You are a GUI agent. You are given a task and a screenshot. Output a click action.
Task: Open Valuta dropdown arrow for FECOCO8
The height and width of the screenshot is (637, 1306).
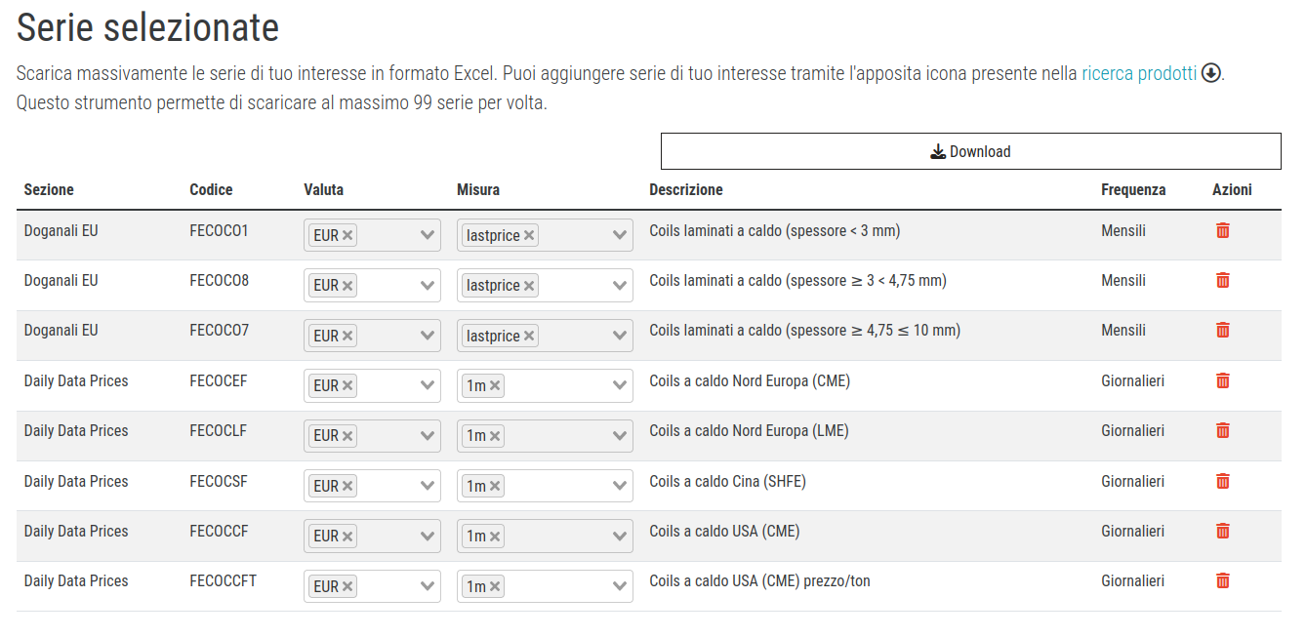428,286
